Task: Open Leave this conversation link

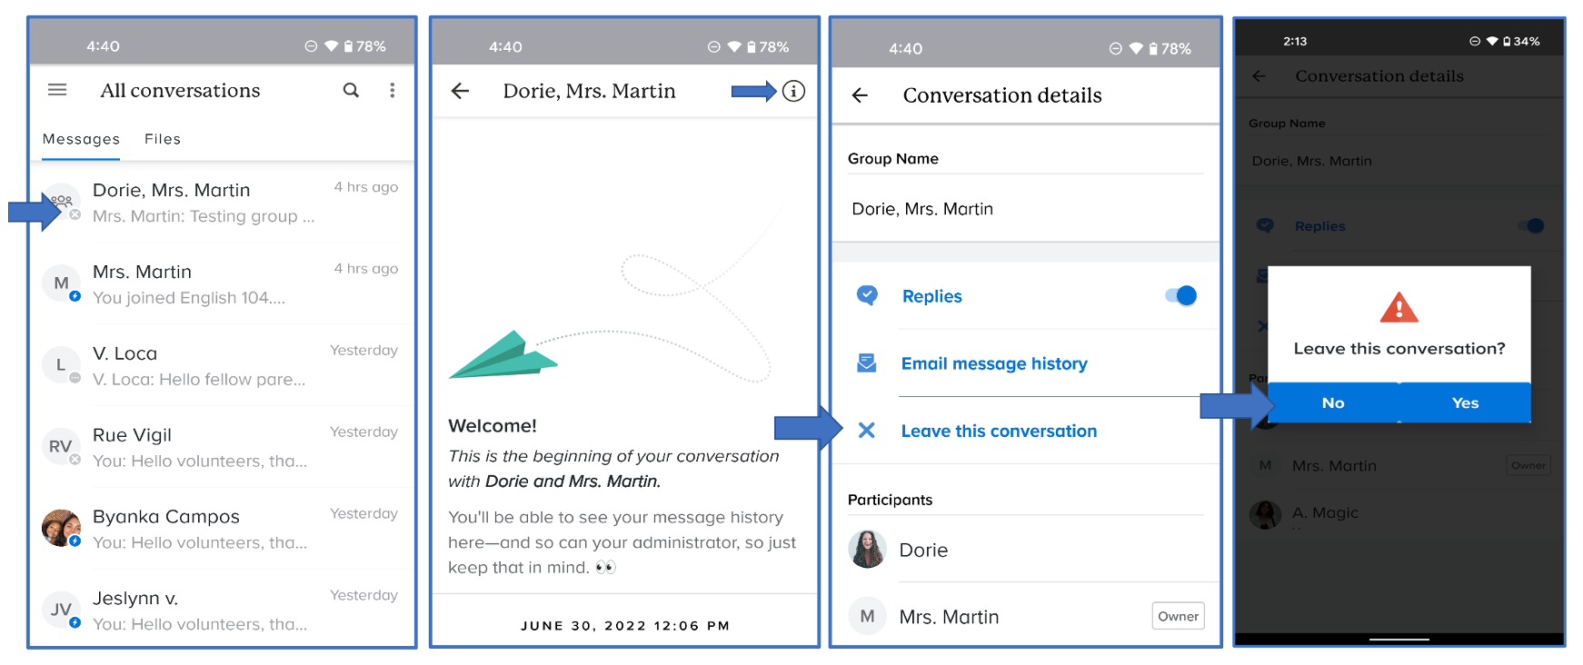Action: click(999, 432)
